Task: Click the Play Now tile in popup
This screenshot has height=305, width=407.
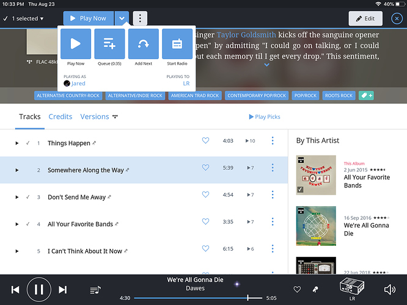Action: (76, 44)
